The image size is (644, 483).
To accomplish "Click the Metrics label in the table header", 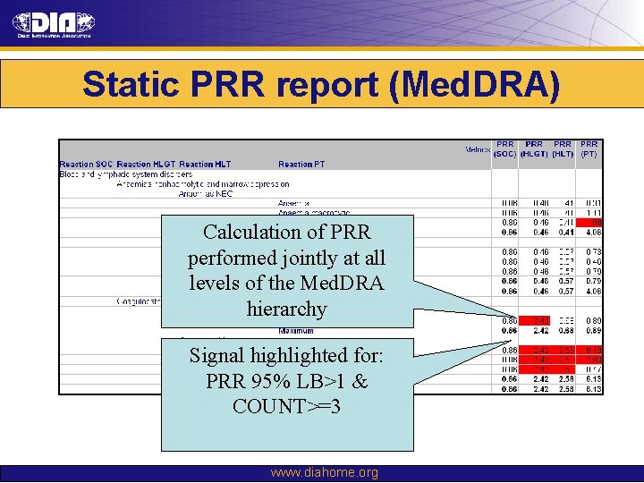I will [x=478, y=149].
